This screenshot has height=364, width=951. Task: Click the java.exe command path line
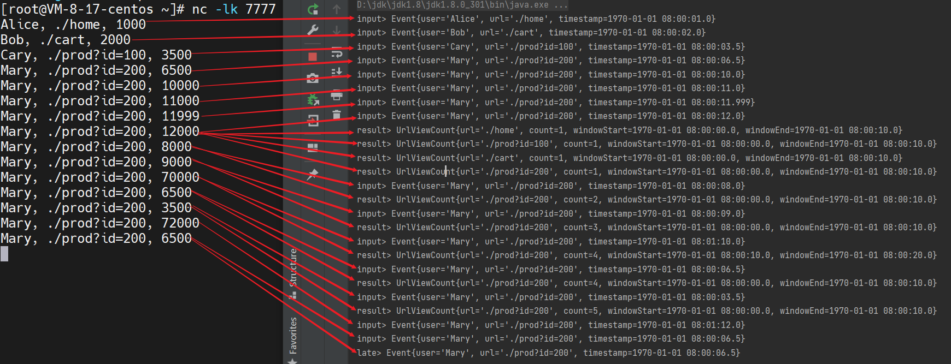click(x=462, y=5)
